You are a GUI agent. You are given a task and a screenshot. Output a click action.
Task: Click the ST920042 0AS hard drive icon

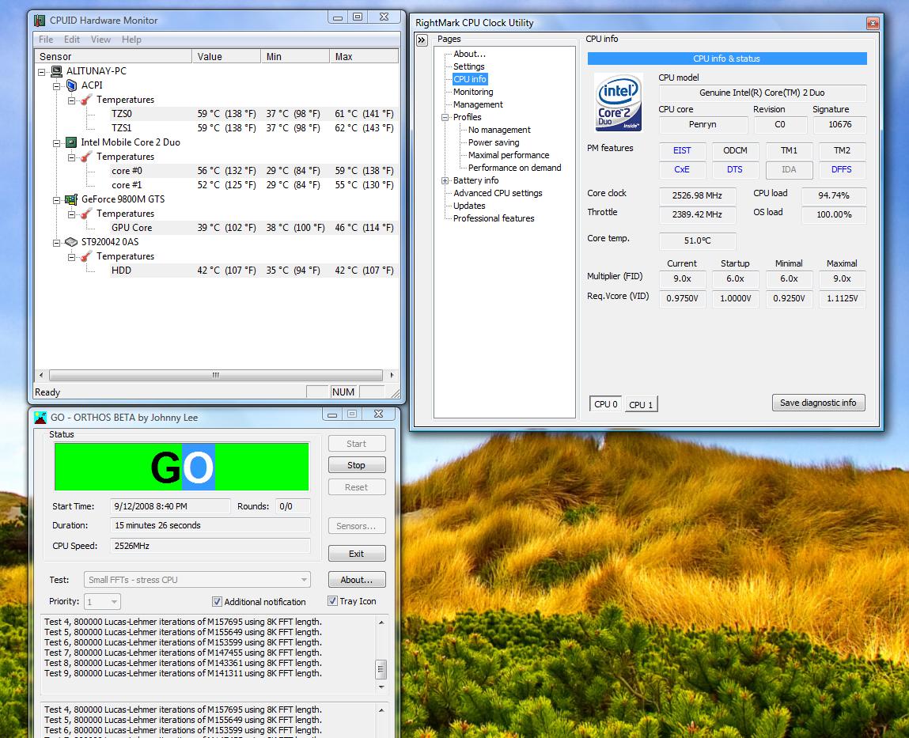point(71,242)
